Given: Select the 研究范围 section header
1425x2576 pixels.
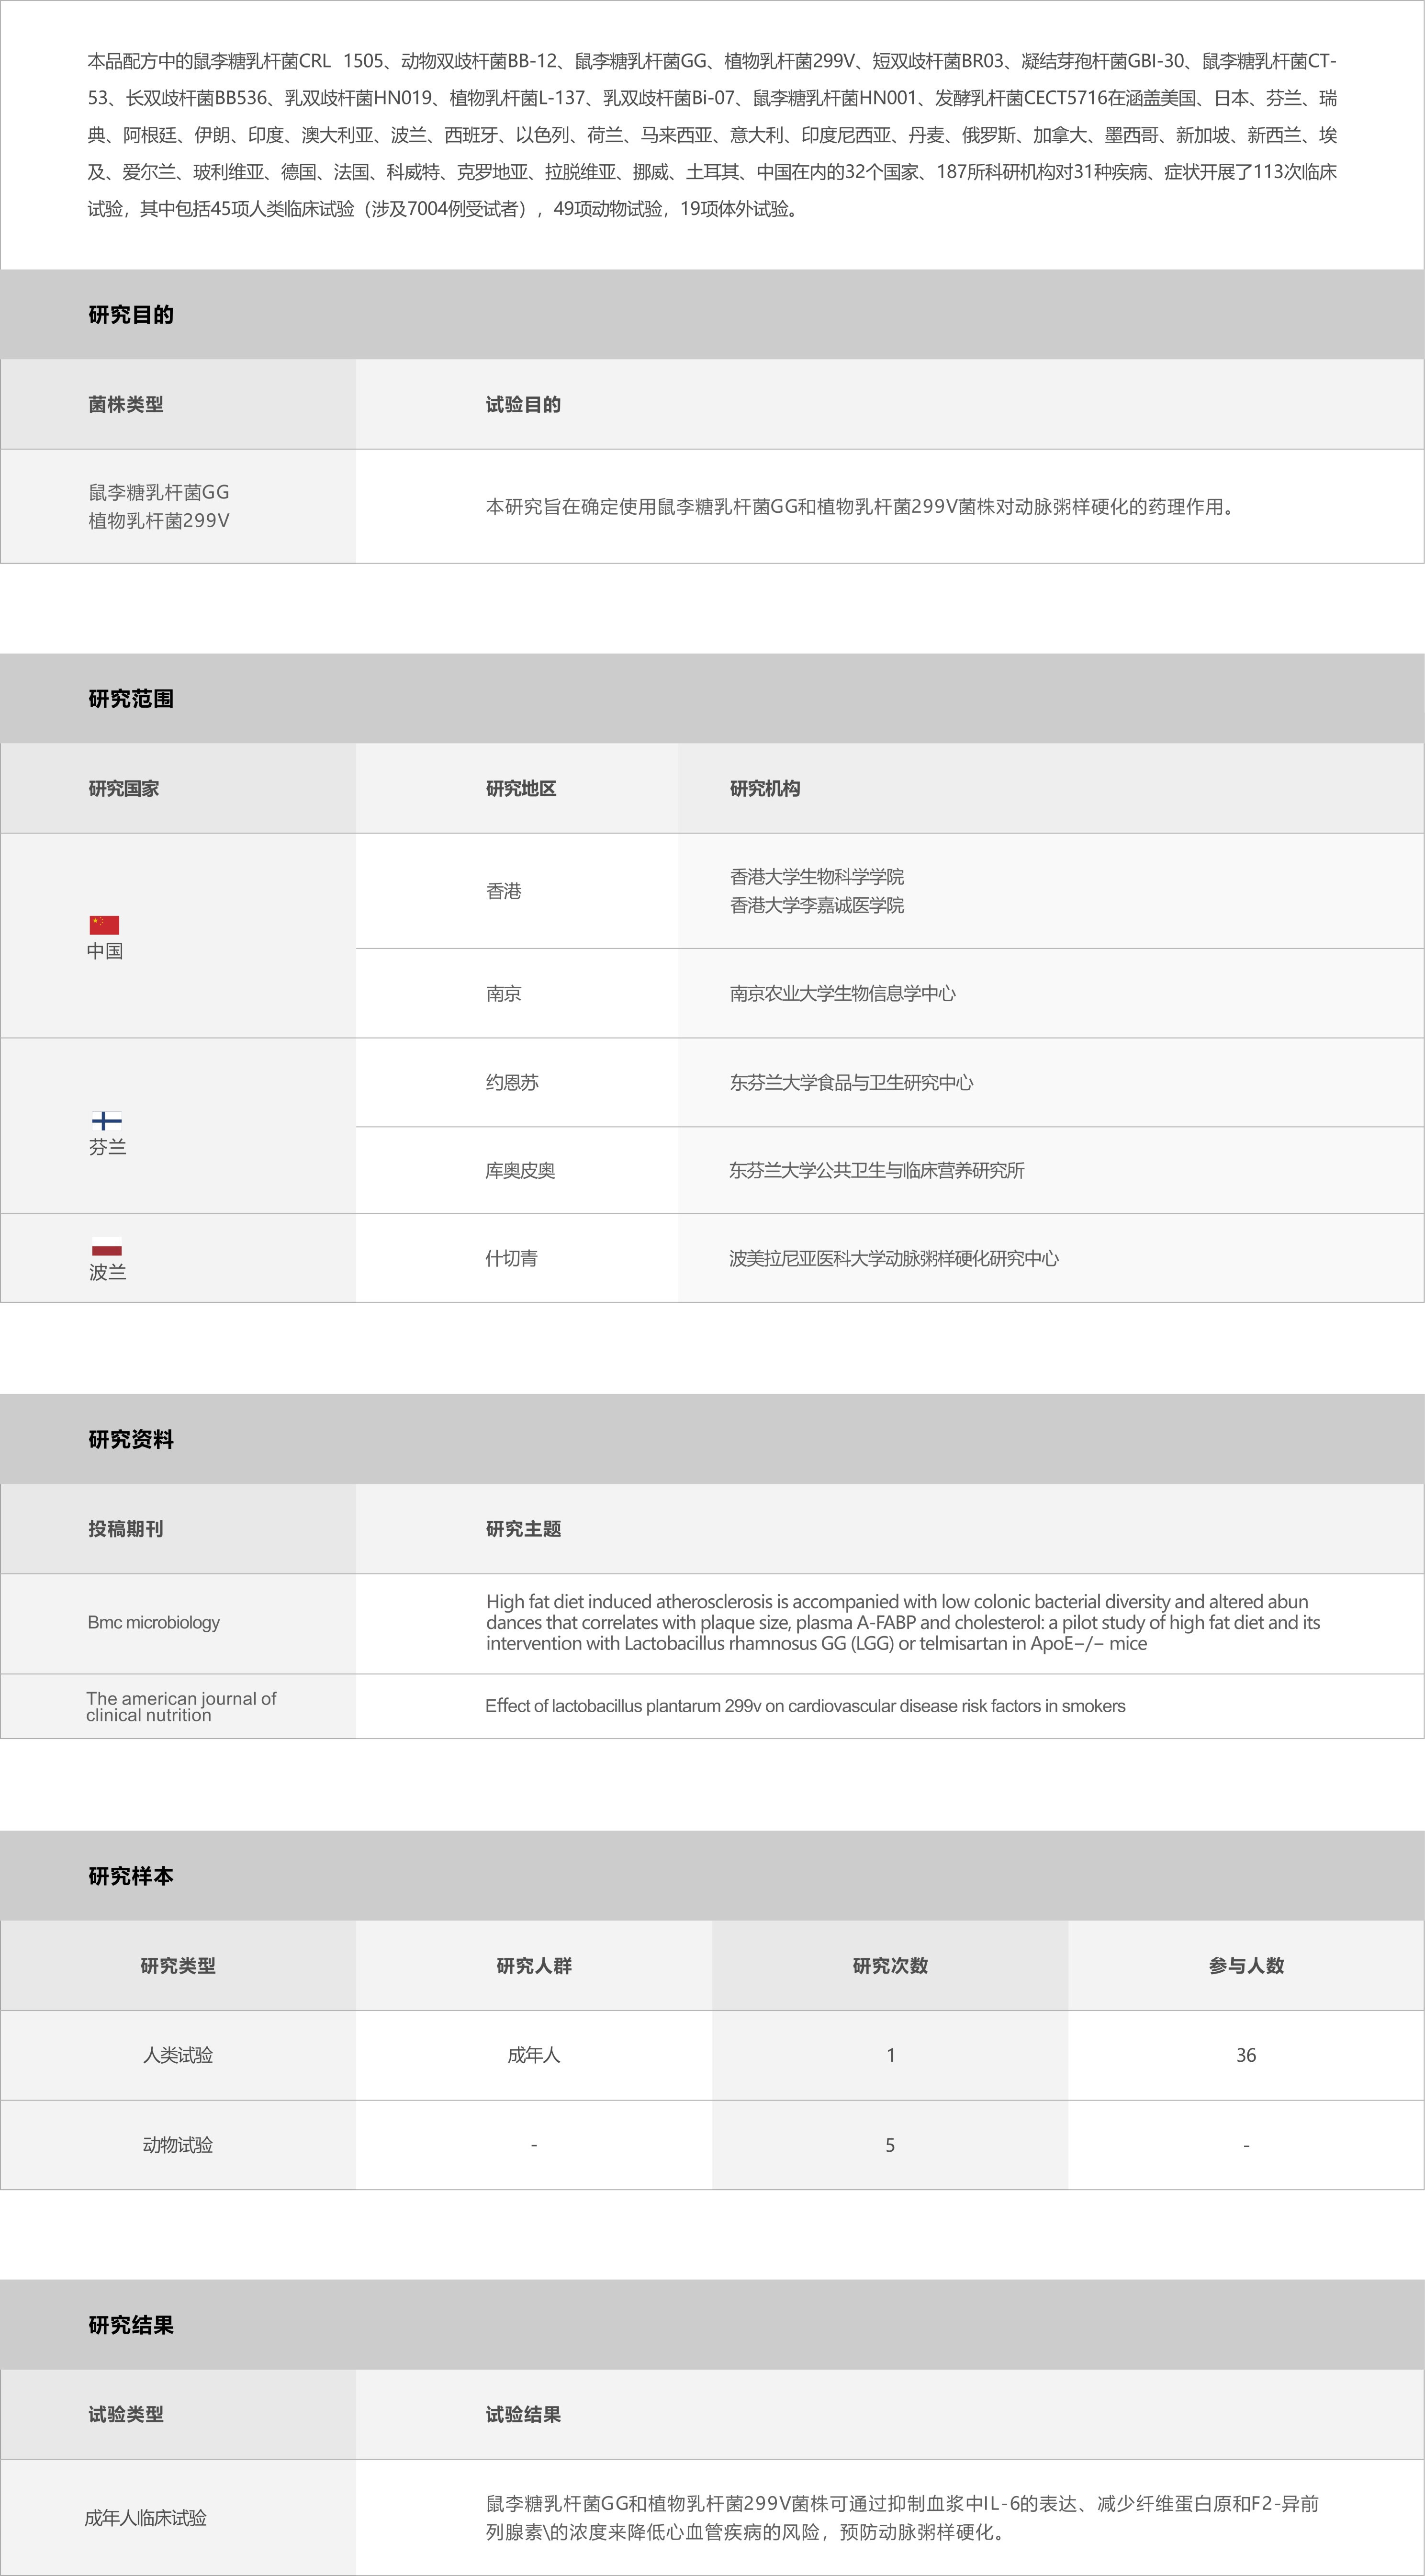Looking at the screenshot, I should pos(712,698).
